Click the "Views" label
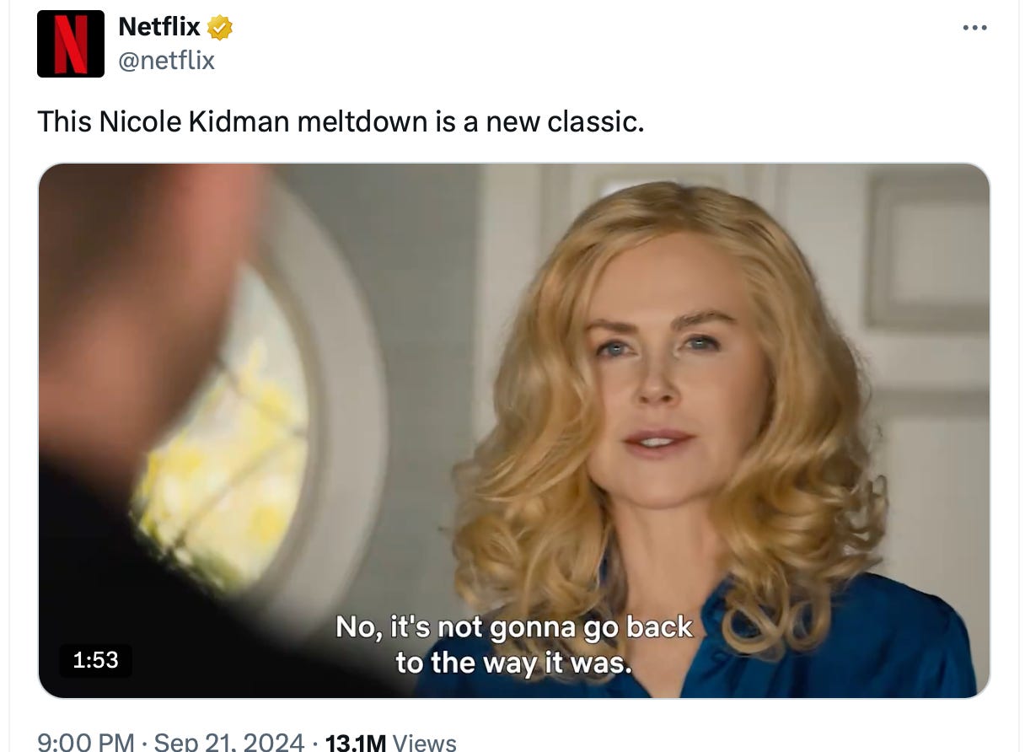1025x752 pixels. 425,742
